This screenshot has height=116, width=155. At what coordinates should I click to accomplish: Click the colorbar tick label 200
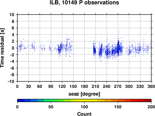[151, 107]
